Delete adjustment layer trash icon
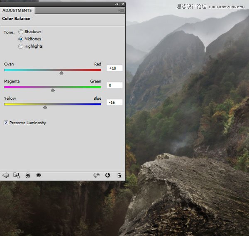Screen dimensions: 249x236 click(119, 175)
